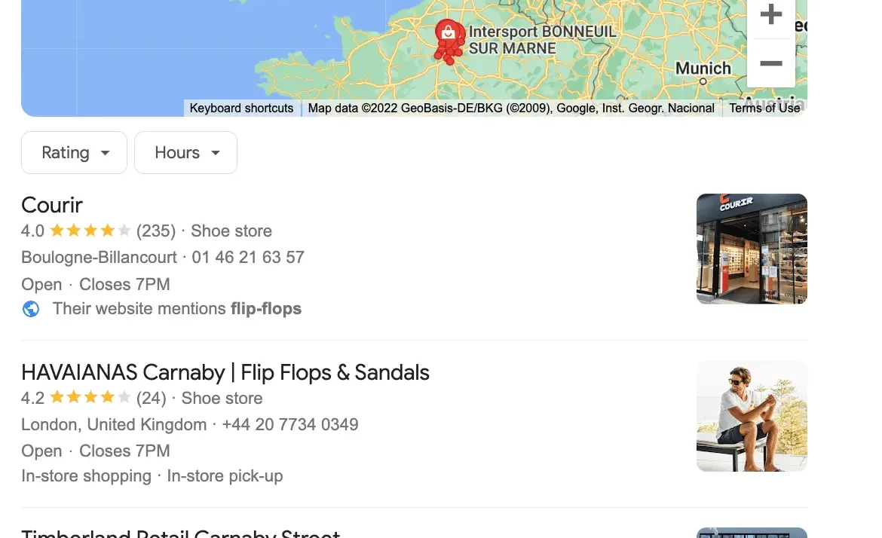Select the red Intersport shopping bag pin
This screenshot has width=882, height=538.
(449, 34)
